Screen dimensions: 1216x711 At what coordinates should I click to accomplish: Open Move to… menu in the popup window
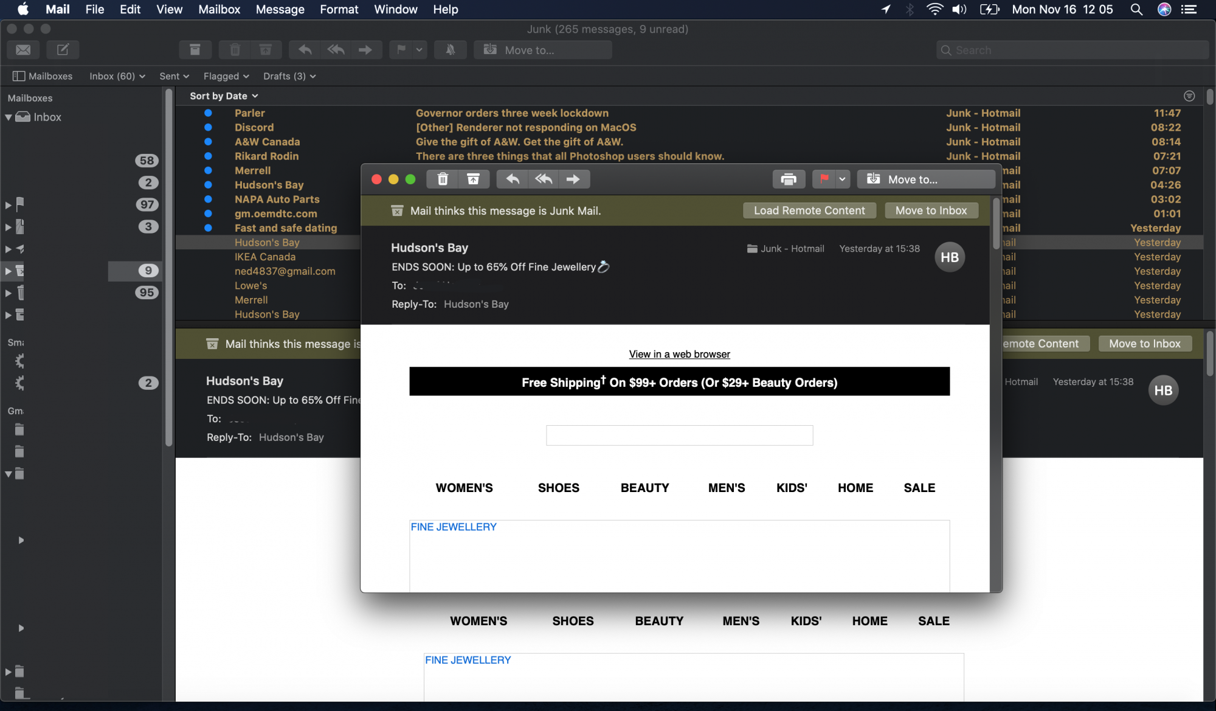point(926,179)
